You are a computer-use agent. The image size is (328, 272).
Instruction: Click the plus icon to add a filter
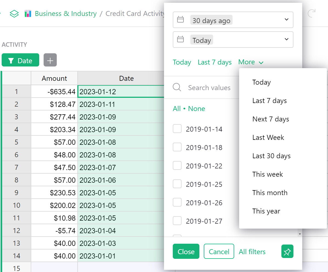tap(50, 60)
